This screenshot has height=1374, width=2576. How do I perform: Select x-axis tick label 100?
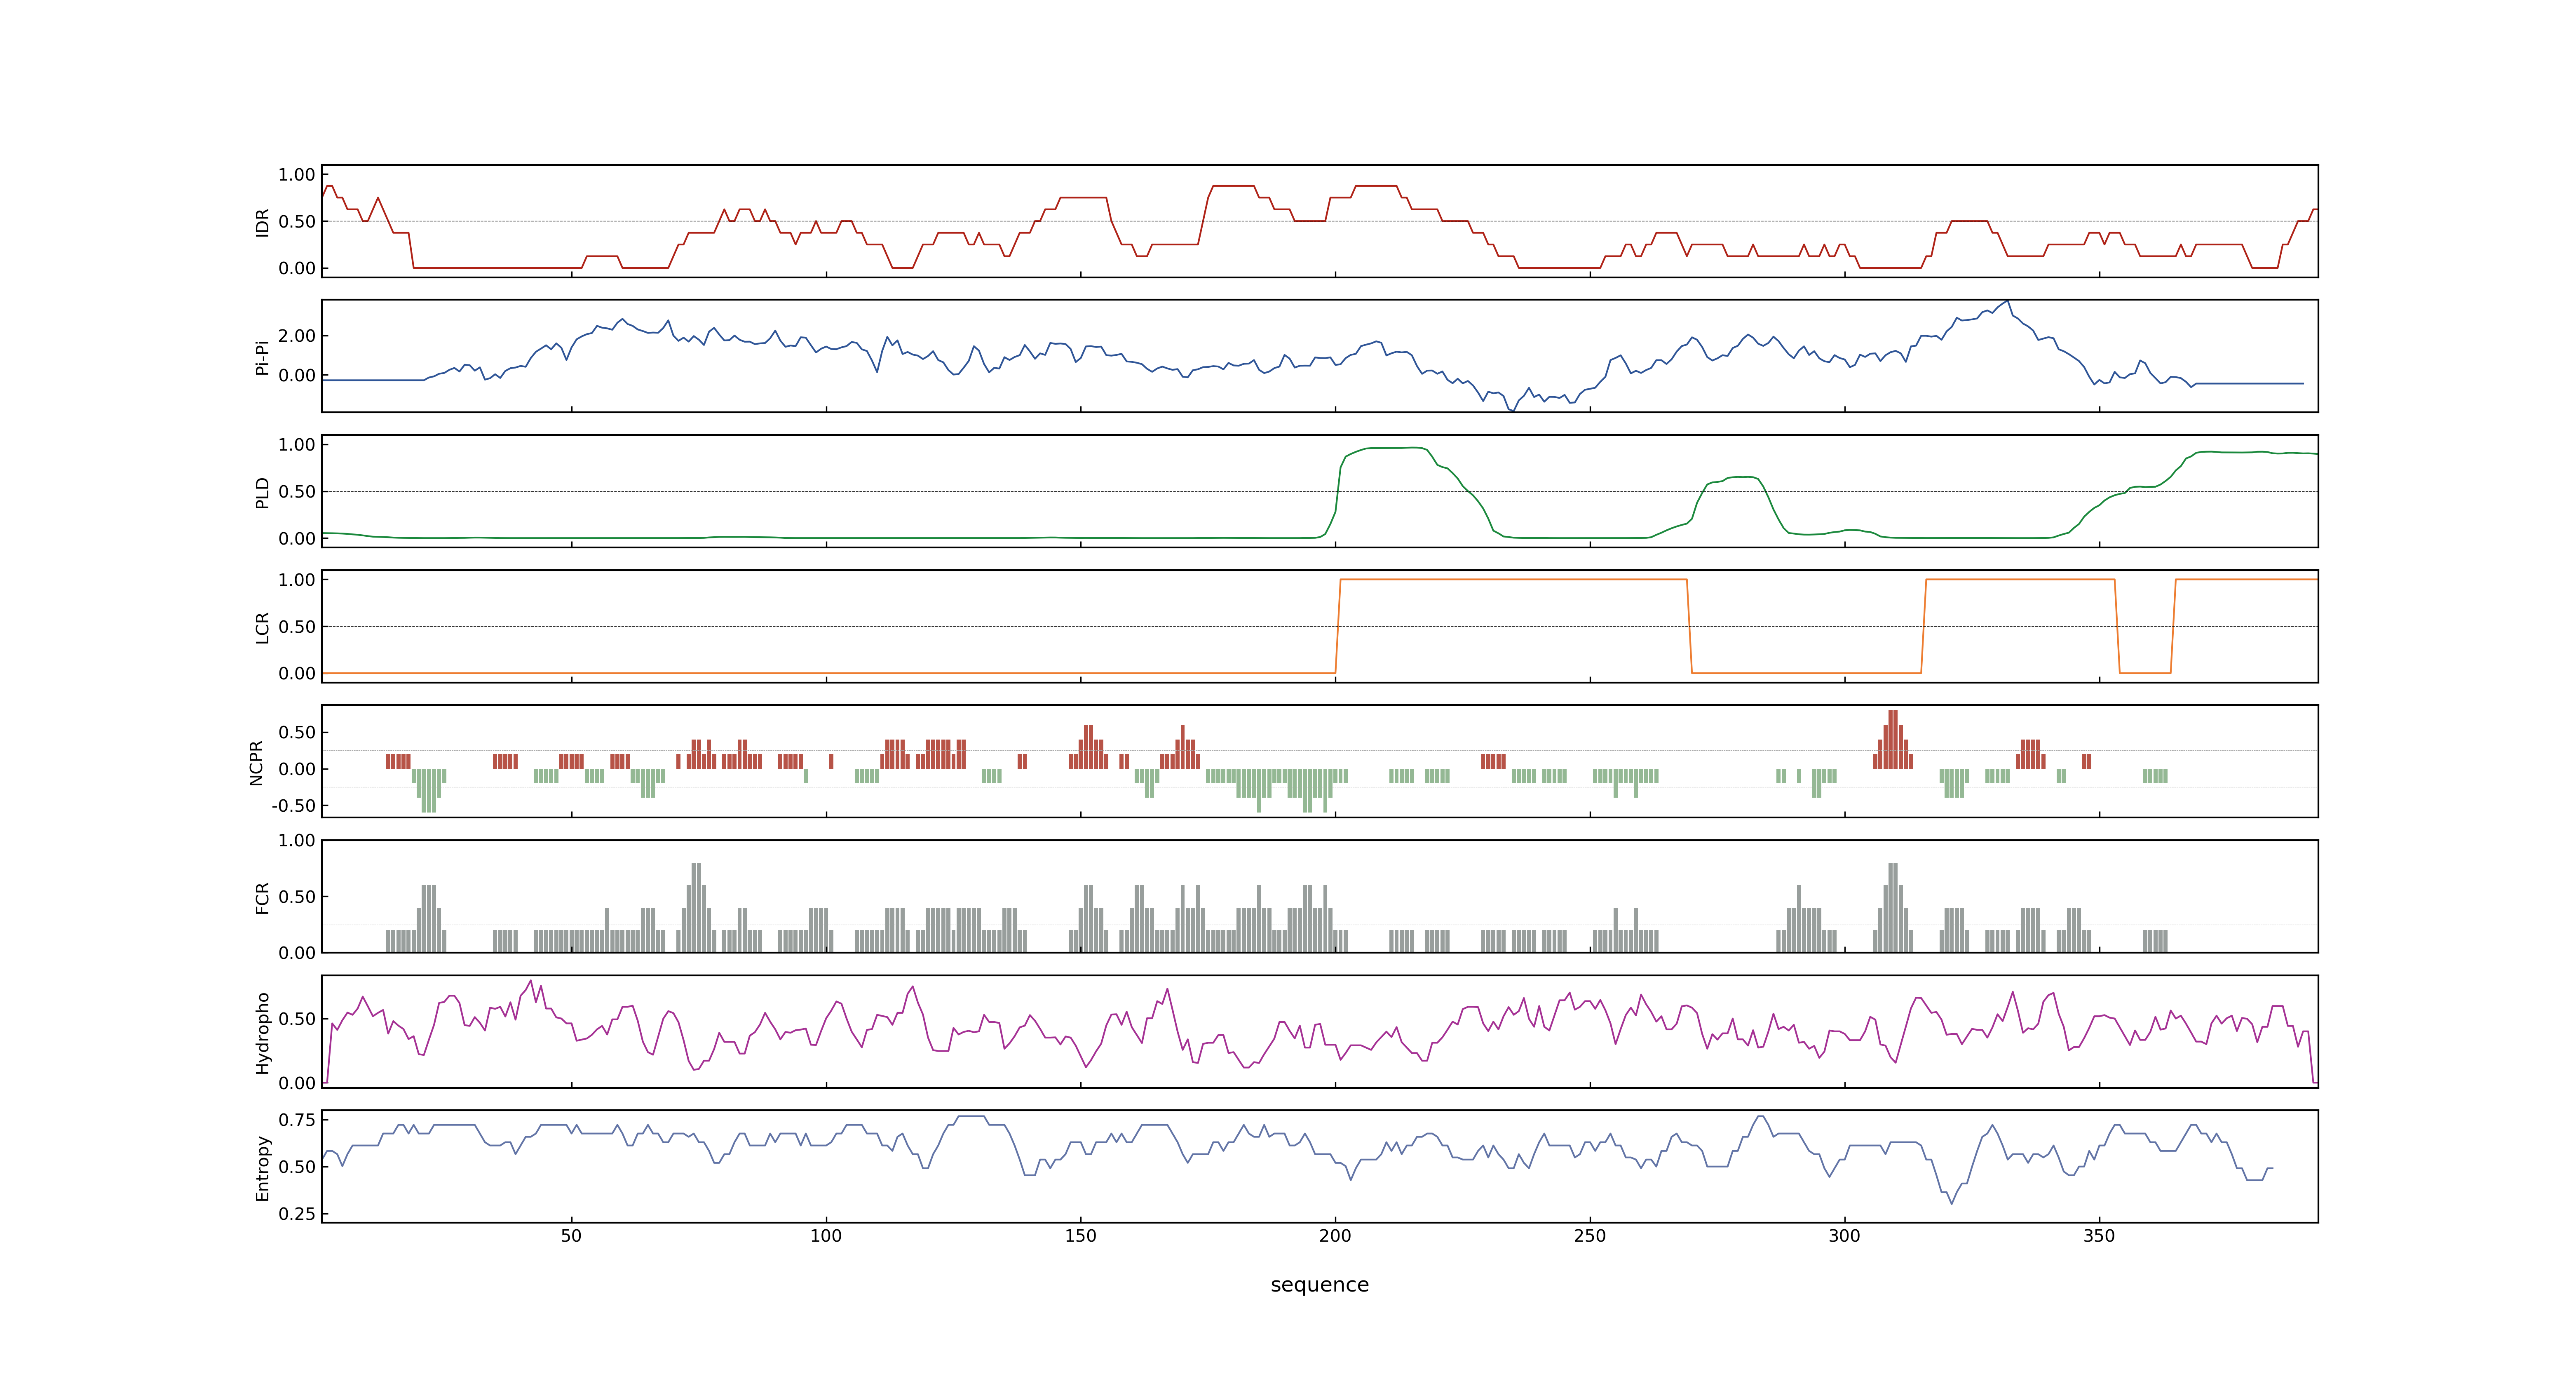coord(826,1236)
